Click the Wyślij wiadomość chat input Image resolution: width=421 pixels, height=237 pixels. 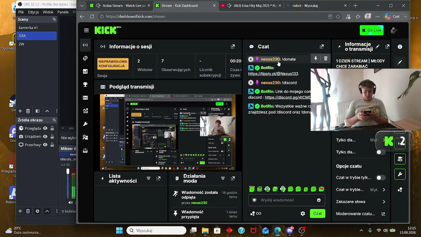(286, 200)
